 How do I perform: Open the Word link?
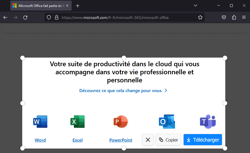point(40,140)
